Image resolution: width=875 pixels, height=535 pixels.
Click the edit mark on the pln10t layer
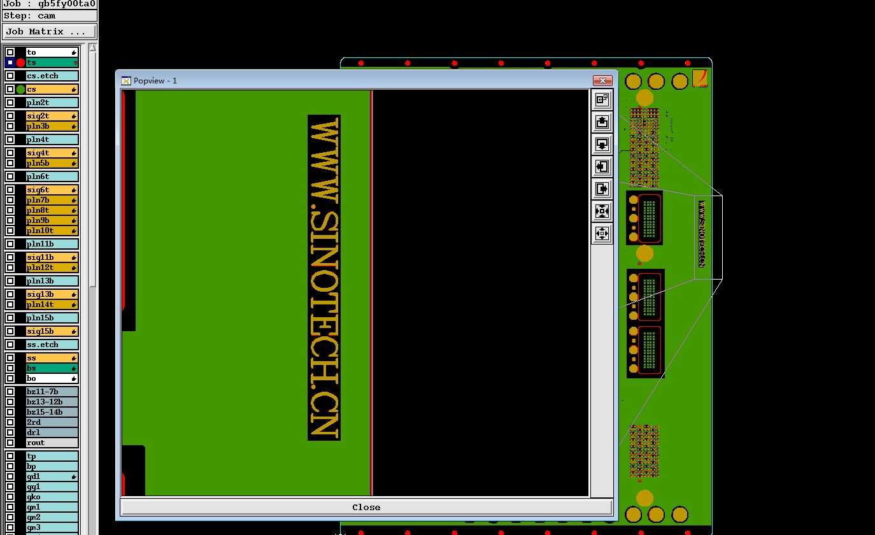coord(74,231)
